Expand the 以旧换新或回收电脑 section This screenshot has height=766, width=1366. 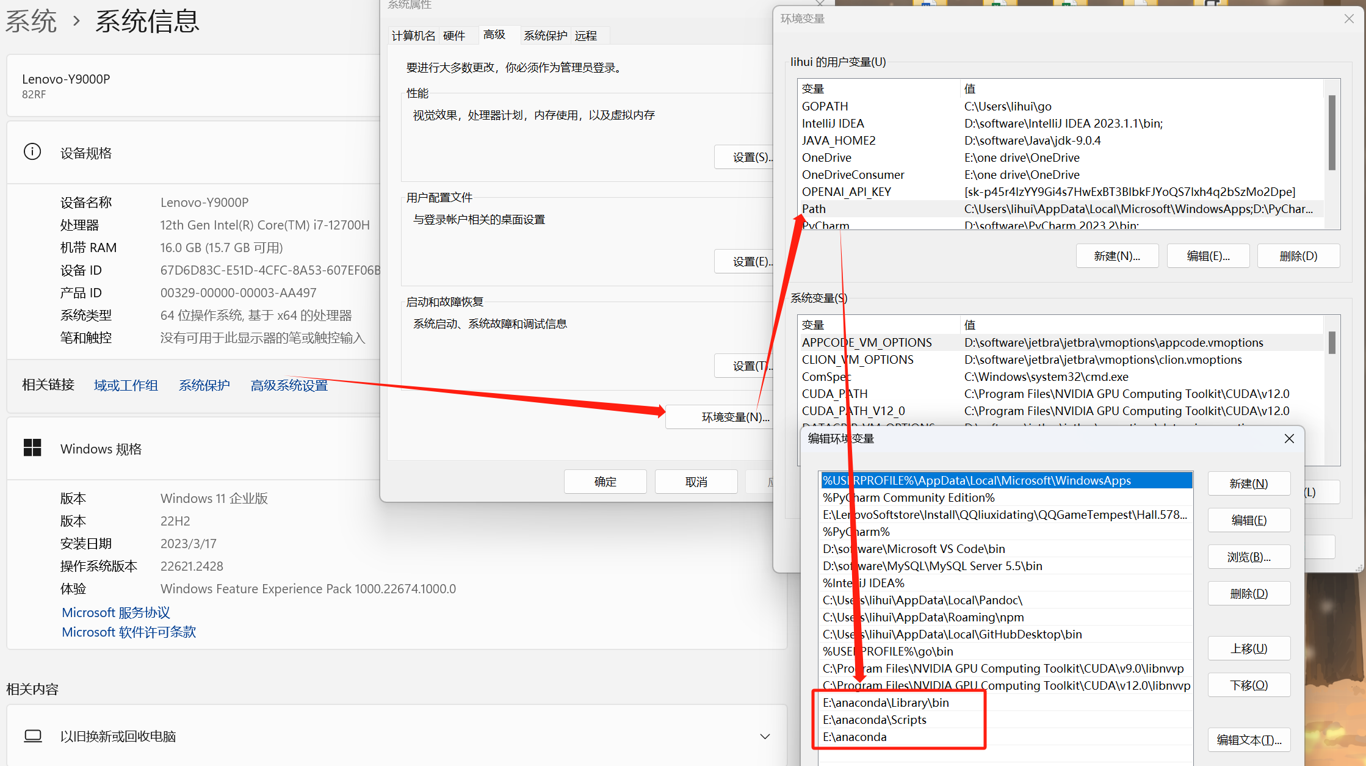[765, 736]
